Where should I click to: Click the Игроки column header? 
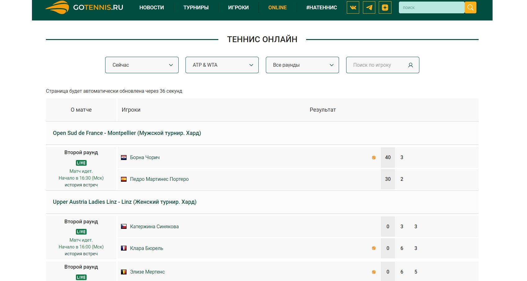pyautogui.click(x=131, y=110)
